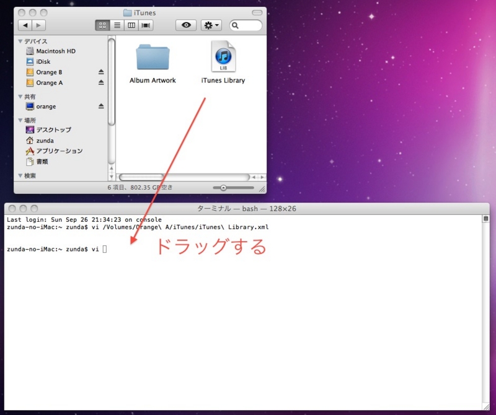Minimize the Finder window

point(33,12)
